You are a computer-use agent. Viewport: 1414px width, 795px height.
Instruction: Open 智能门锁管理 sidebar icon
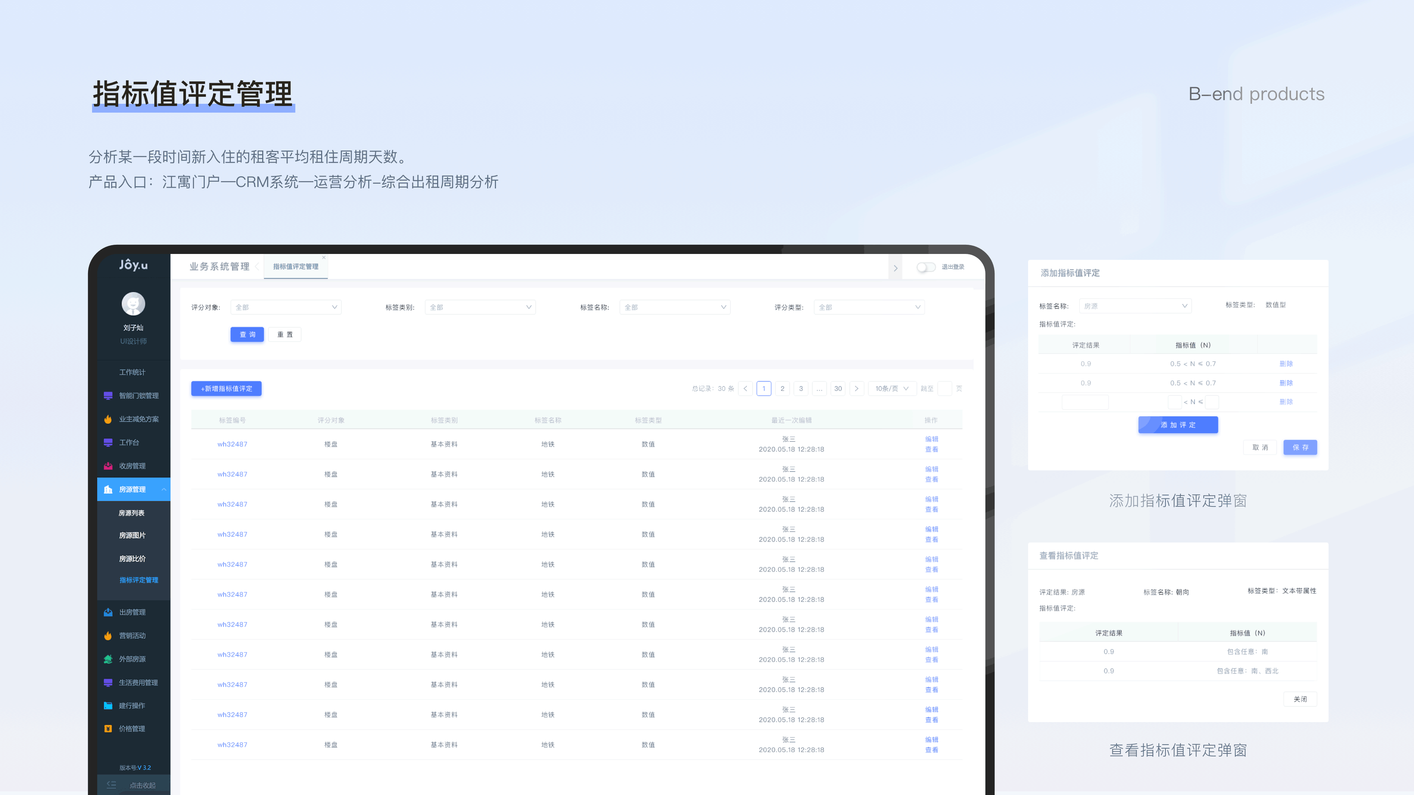click(x=108, y=396)
